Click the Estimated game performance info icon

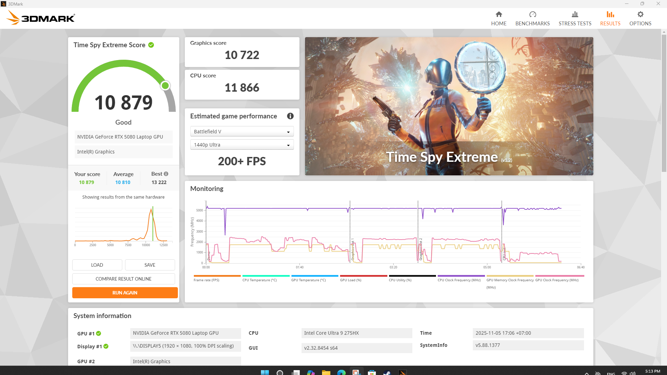pyautogui.click(x=290, y=116)
